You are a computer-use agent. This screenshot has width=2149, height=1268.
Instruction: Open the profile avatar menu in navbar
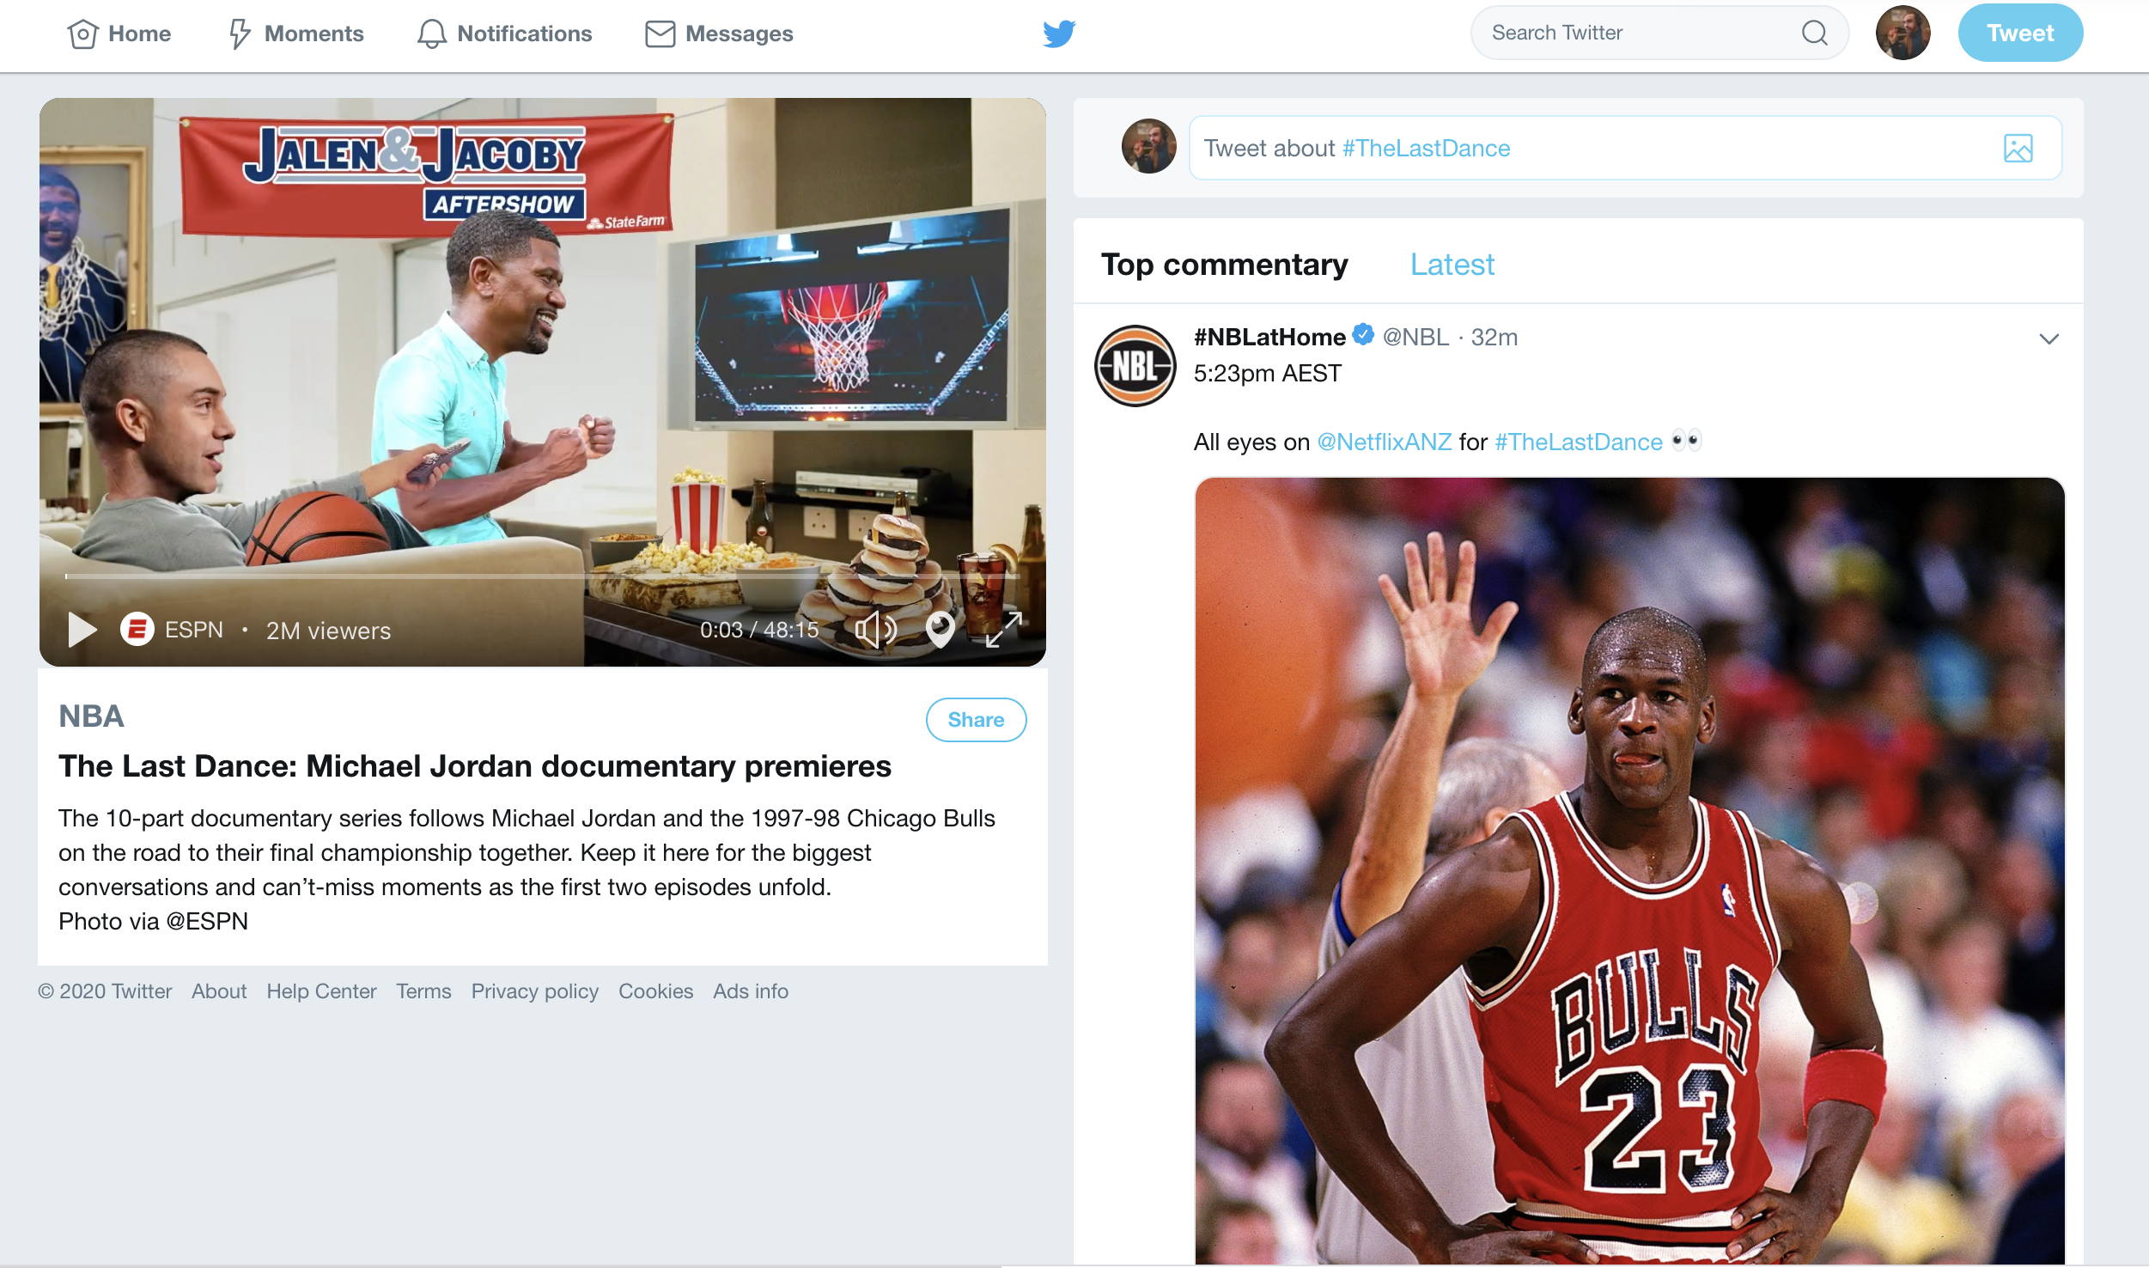1902,33
